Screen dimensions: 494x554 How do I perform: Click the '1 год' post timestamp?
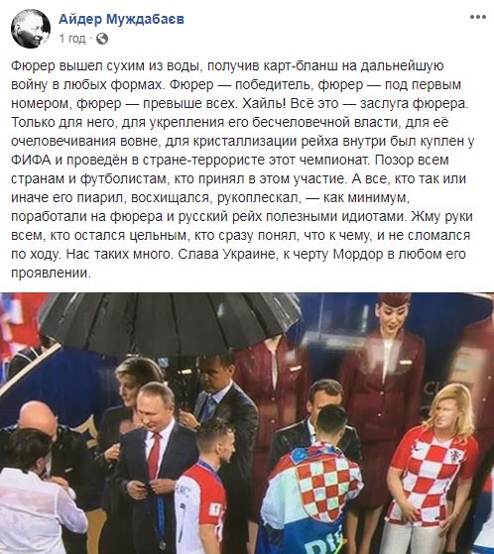click(72, 39)
